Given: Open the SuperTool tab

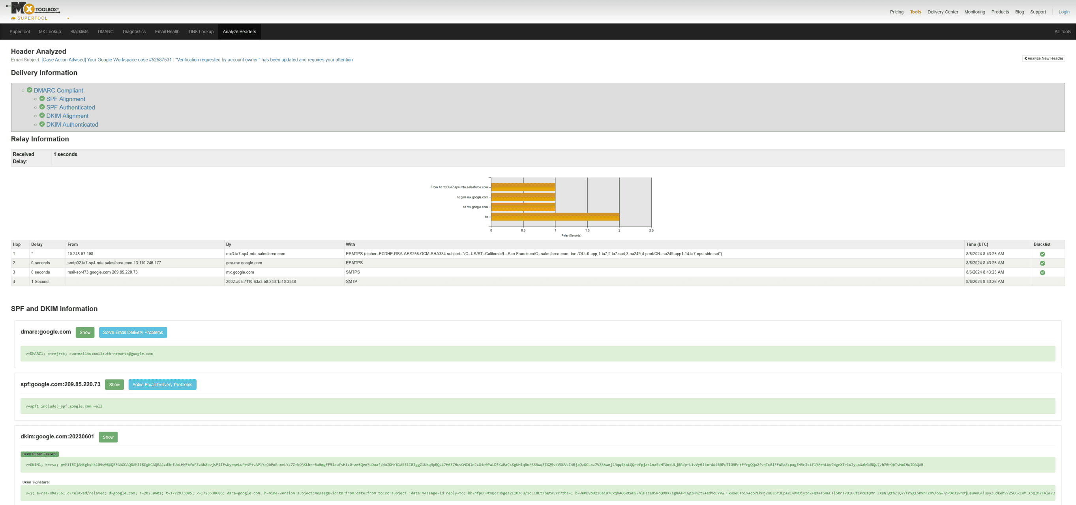Looking at the screenshot, I should (20, 32).
